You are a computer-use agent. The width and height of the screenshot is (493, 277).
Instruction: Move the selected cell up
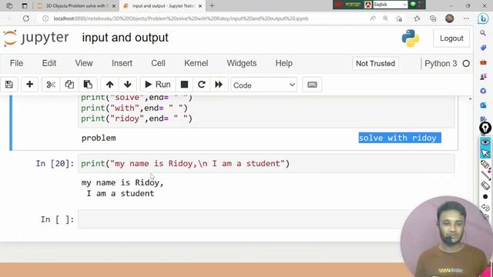tap(109, 85)
